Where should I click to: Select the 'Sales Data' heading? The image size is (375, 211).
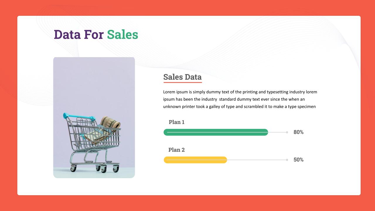pyautogui.click(x=182, y=77)
